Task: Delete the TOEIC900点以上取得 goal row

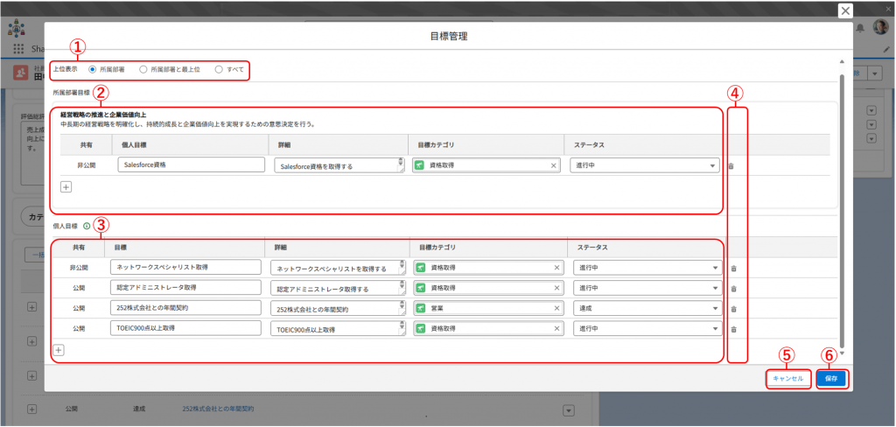Action: click(733, 329)
